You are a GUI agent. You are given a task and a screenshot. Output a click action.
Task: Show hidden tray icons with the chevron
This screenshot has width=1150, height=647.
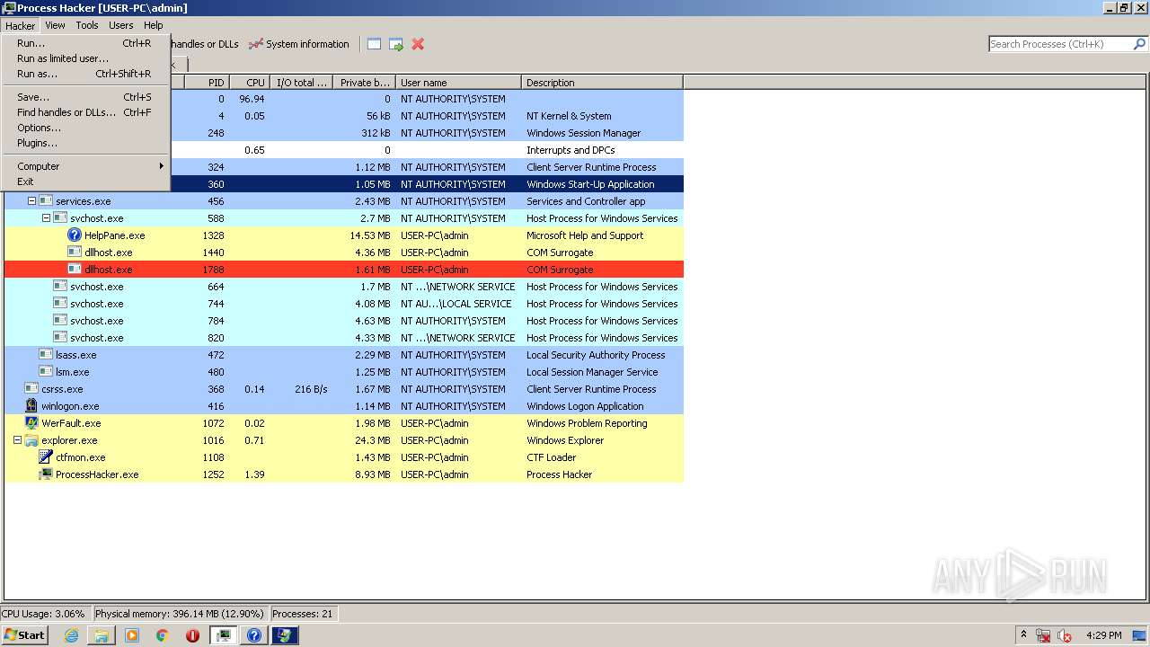click(1022, 634)
